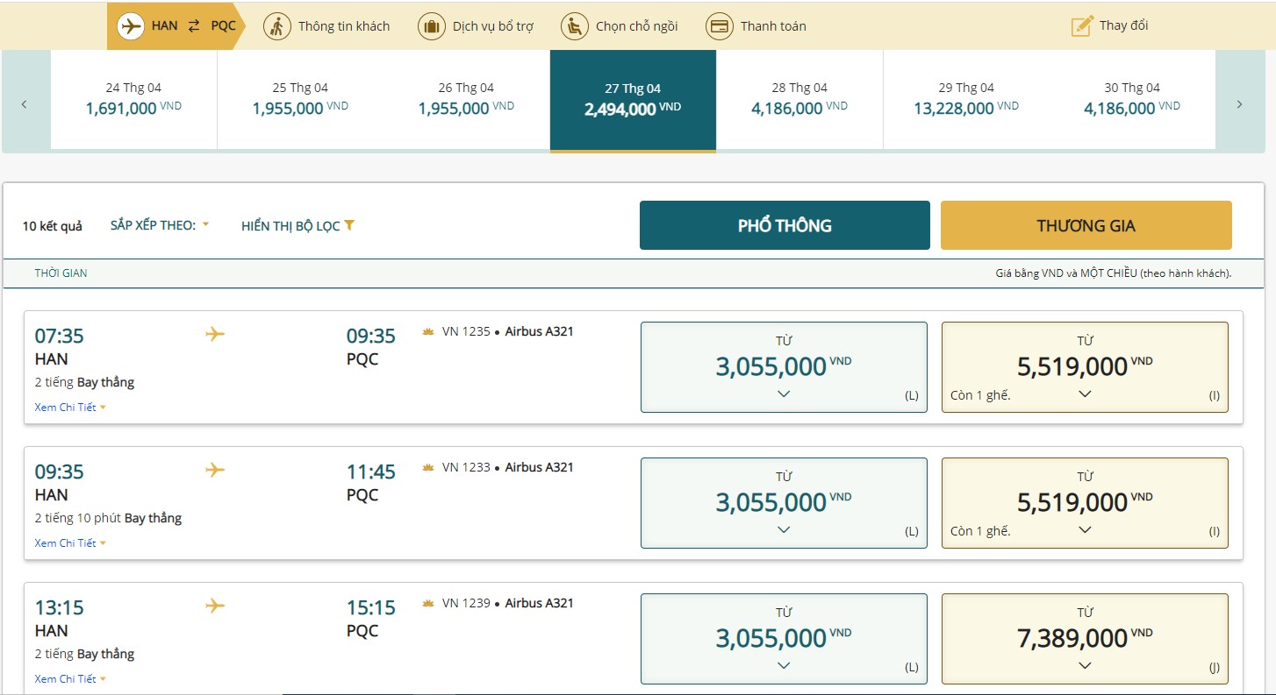Expand economy fare 3,055,000 for VN 1233
Screen dimensions: 1276x695
pos(784,529)
